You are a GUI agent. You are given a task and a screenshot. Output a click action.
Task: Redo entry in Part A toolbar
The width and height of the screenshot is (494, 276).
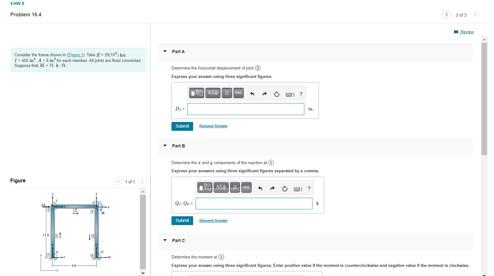tap(264, 94)
